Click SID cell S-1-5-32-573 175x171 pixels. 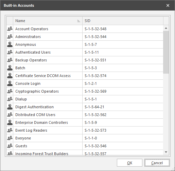pyautogui.click(x=123, y=130)
